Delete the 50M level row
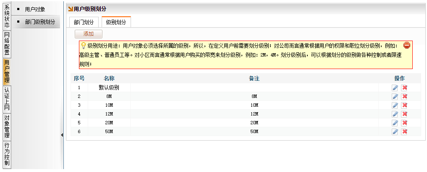 pyautogui.click(x=405, y=131)
